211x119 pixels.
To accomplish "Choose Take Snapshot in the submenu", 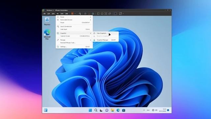I will (105, 33).
